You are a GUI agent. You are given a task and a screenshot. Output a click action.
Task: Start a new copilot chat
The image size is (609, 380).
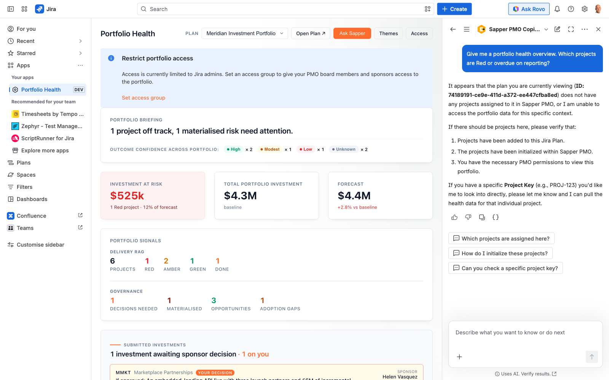(x=557, y=29)
